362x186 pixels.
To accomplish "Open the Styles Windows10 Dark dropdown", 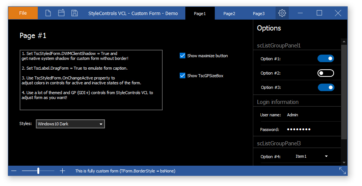I will point(71,124).
